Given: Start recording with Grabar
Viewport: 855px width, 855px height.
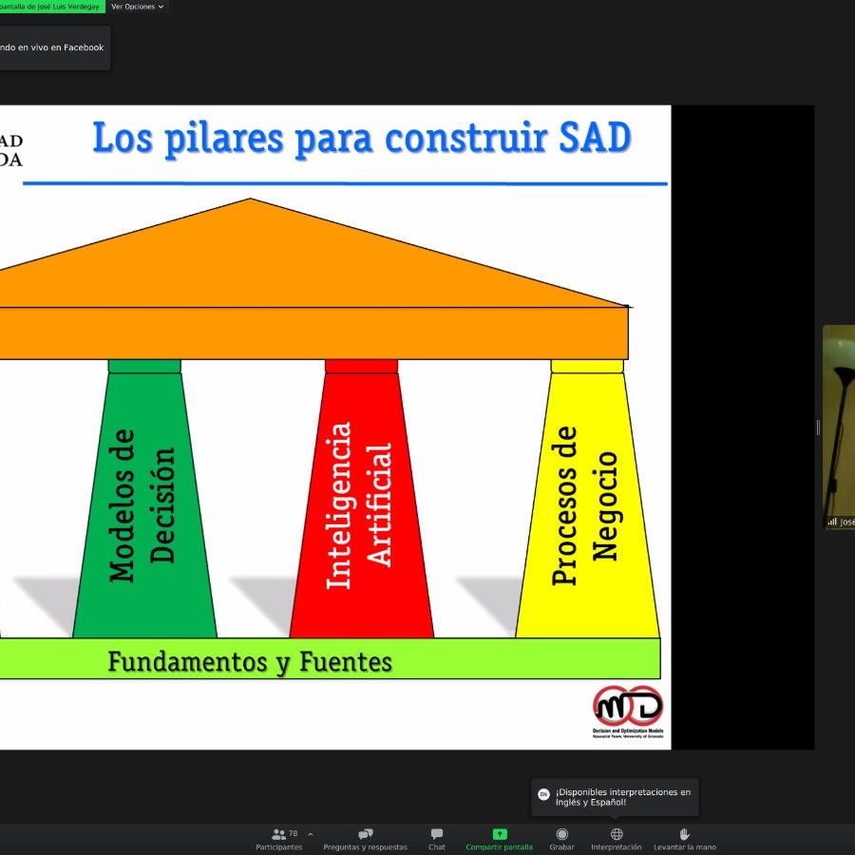Looking at the screenshot, I should (561, 838).
